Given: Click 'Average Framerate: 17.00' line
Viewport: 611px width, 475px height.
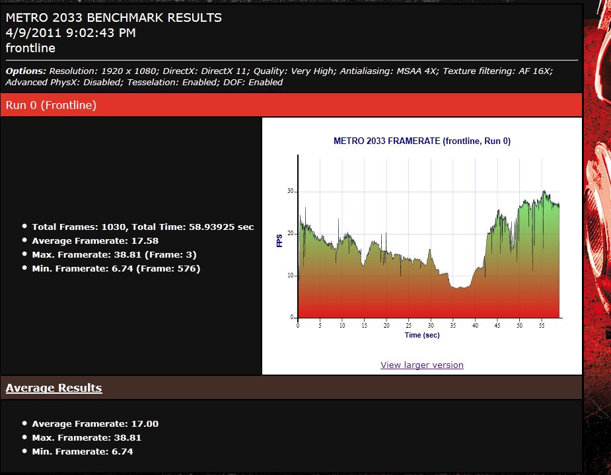Looking at the screenshot, I should pos(95,424).
